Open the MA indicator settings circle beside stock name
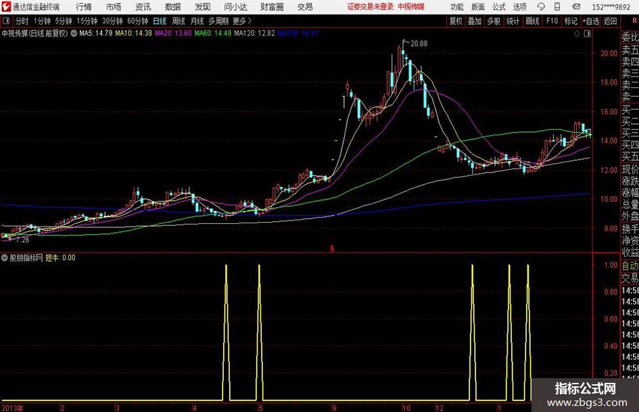The width and height of the screenshot is (639, 412). 74,33
